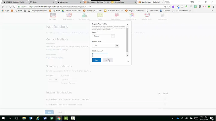Click the bookmark star icon

[169, 7]
